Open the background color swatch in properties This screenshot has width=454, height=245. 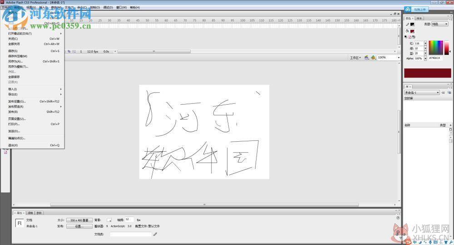[109, 220]
